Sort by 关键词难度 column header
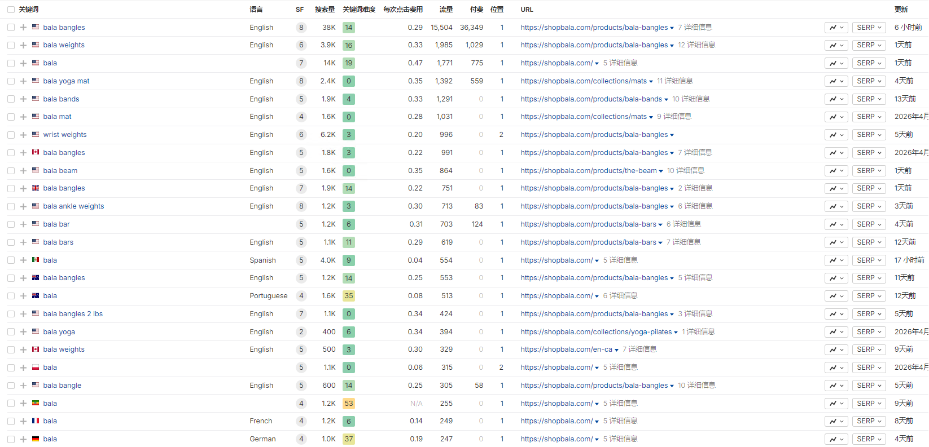 pyautogui.click(x=359, y=10)
